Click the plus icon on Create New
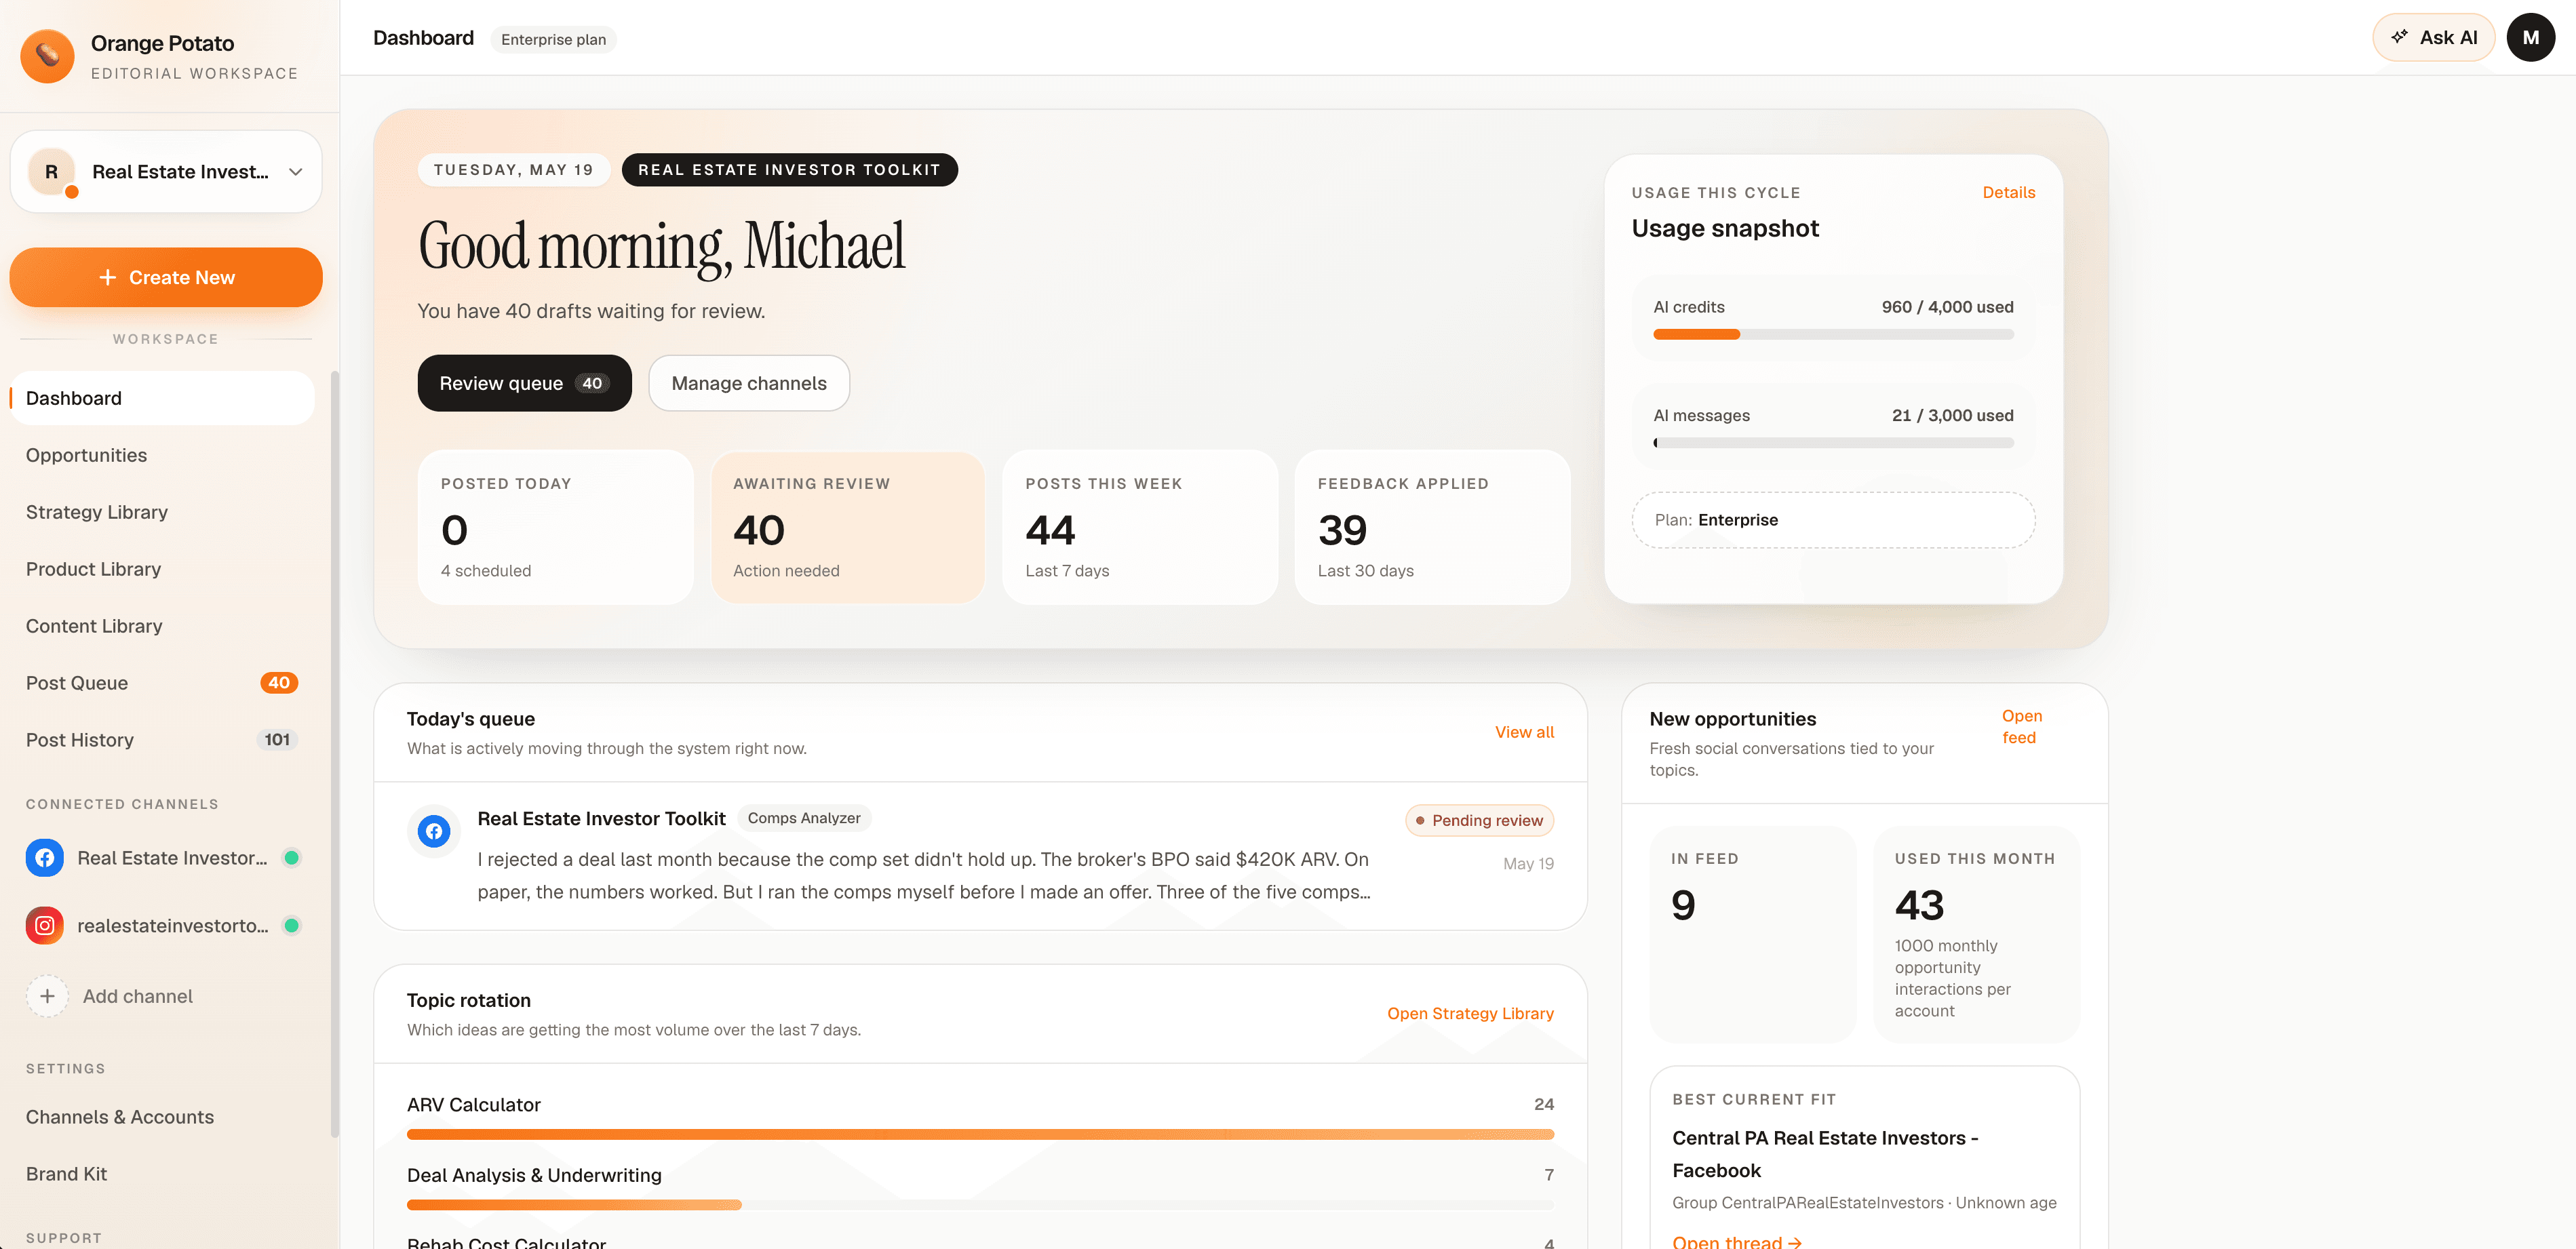The width and height of the screenshot is (2576, 1249). (108, 277)
